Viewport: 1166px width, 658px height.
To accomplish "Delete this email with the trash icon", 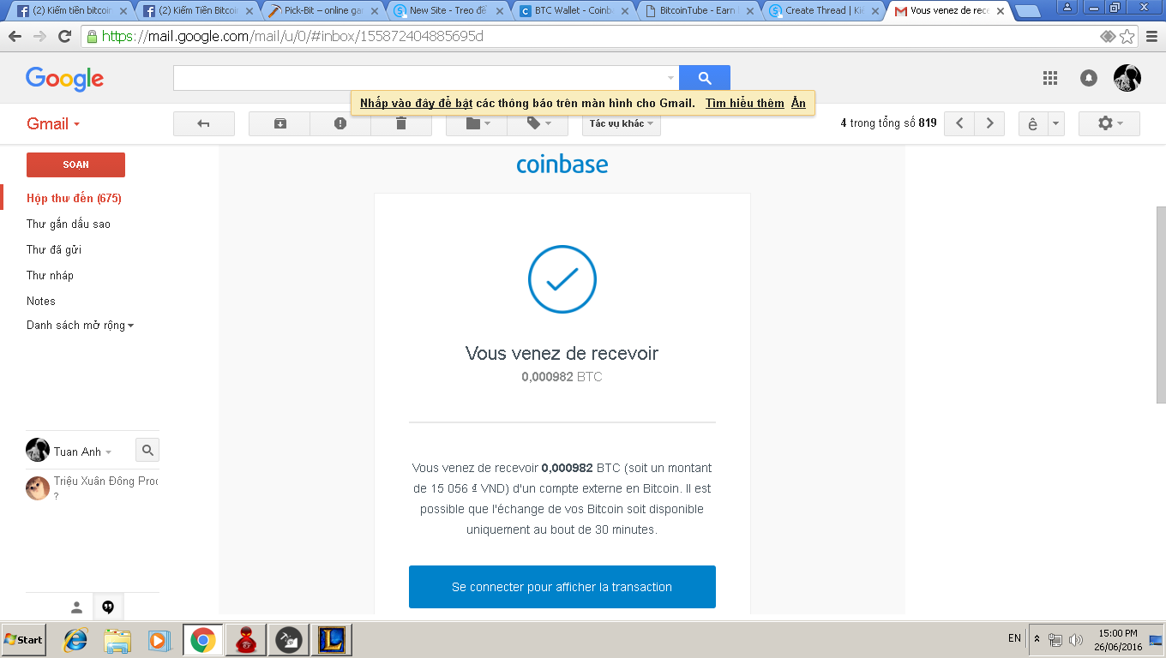I will click(x=400, y=123).
